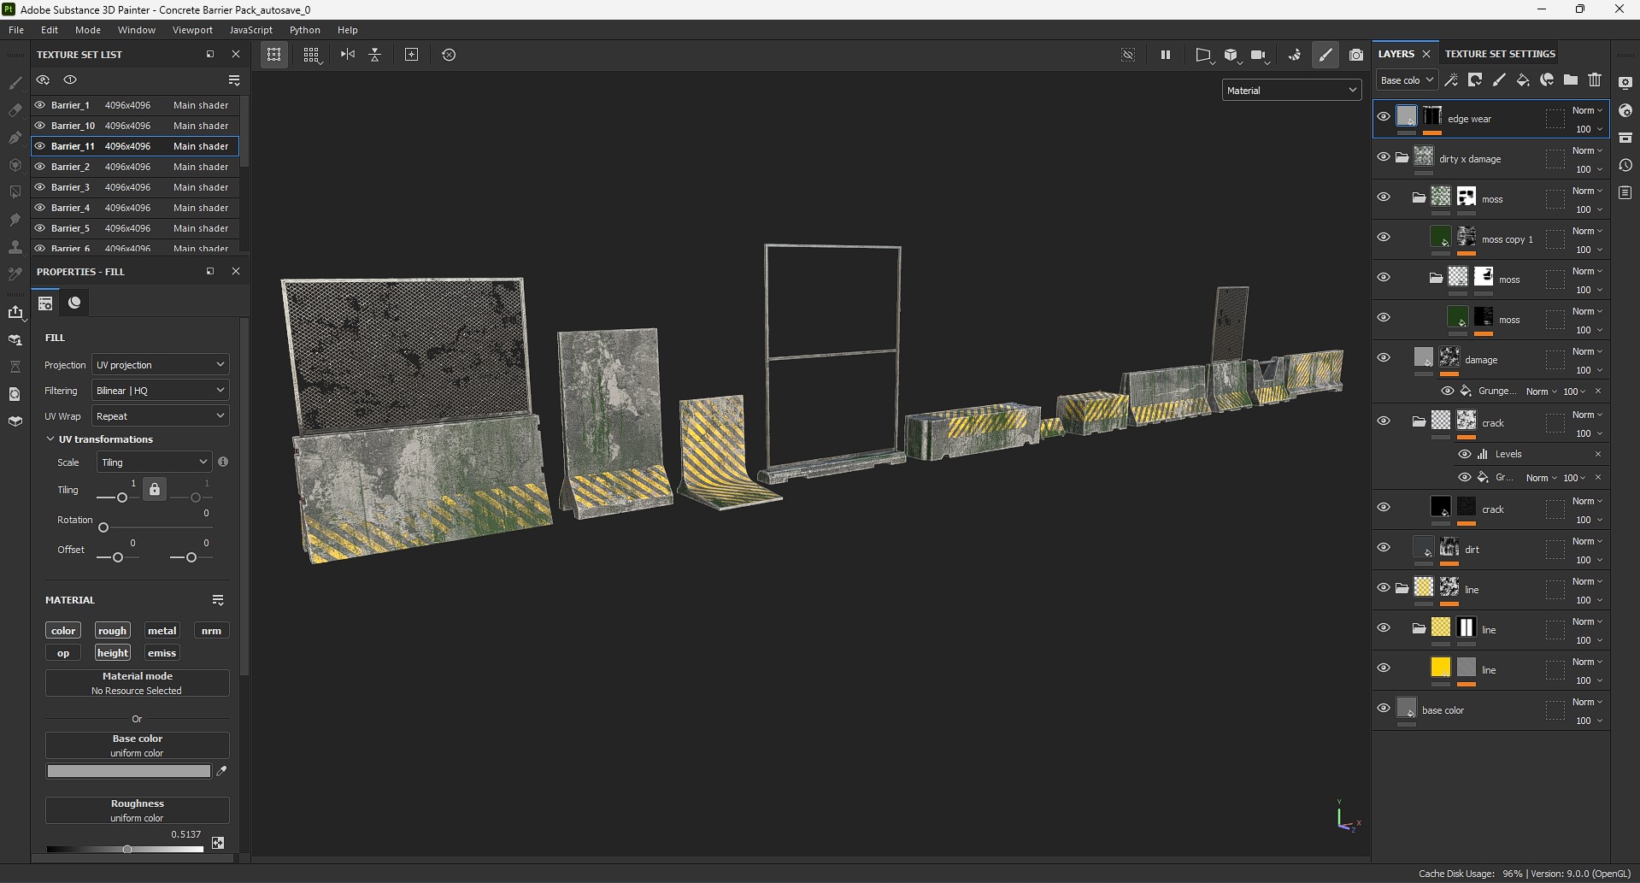Open display settings icon on right sidebar
The image size is (1640, 883).
1625,83
